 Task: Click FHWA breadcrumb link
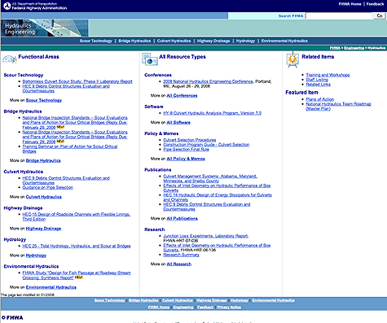pyautogui.click(x=335, y=48)
